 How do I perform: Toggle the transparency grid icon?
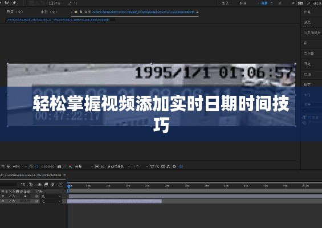point(103,166)
